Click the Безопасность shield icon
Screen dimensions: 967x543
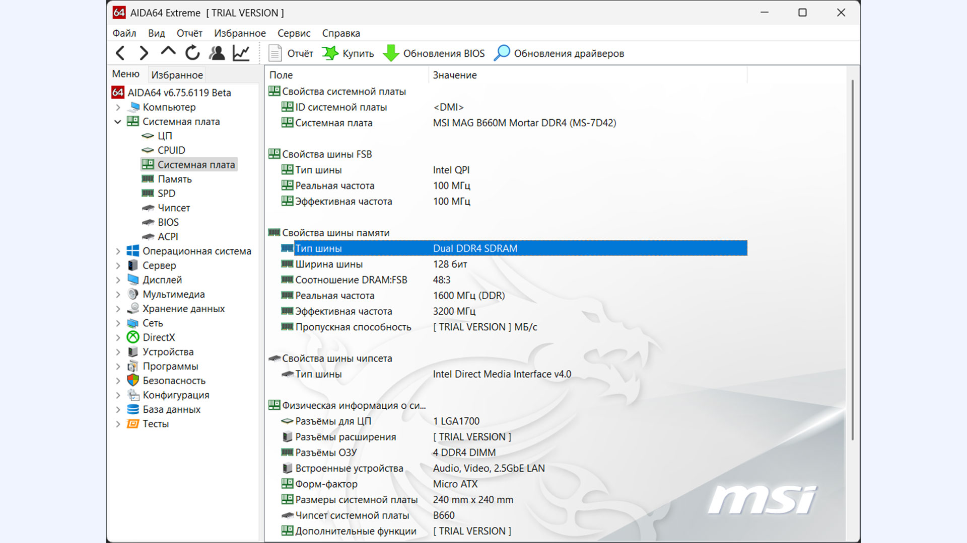point(133,381)
